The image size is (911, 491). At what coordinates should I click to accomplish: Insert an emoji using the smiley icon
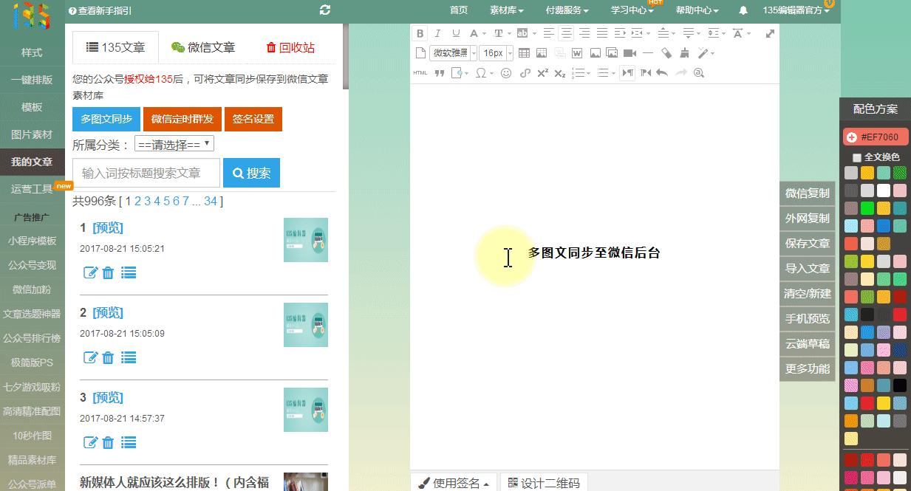(508, 72)
